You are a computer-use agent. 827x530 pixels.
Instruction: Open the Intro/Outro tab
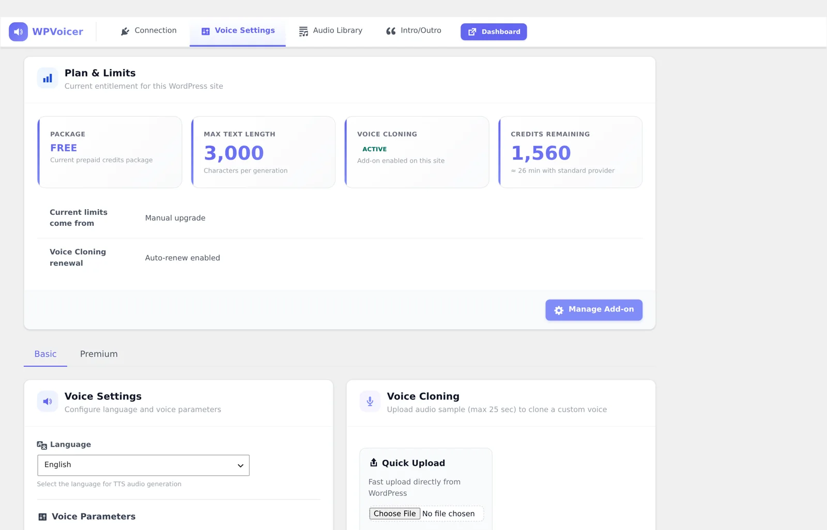click(413, 31)
